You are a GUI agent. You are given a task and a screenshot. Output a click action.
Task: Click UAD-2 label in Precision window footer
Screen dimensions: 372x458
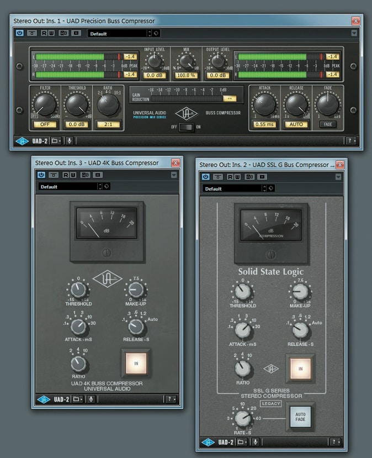click(40, 141)
